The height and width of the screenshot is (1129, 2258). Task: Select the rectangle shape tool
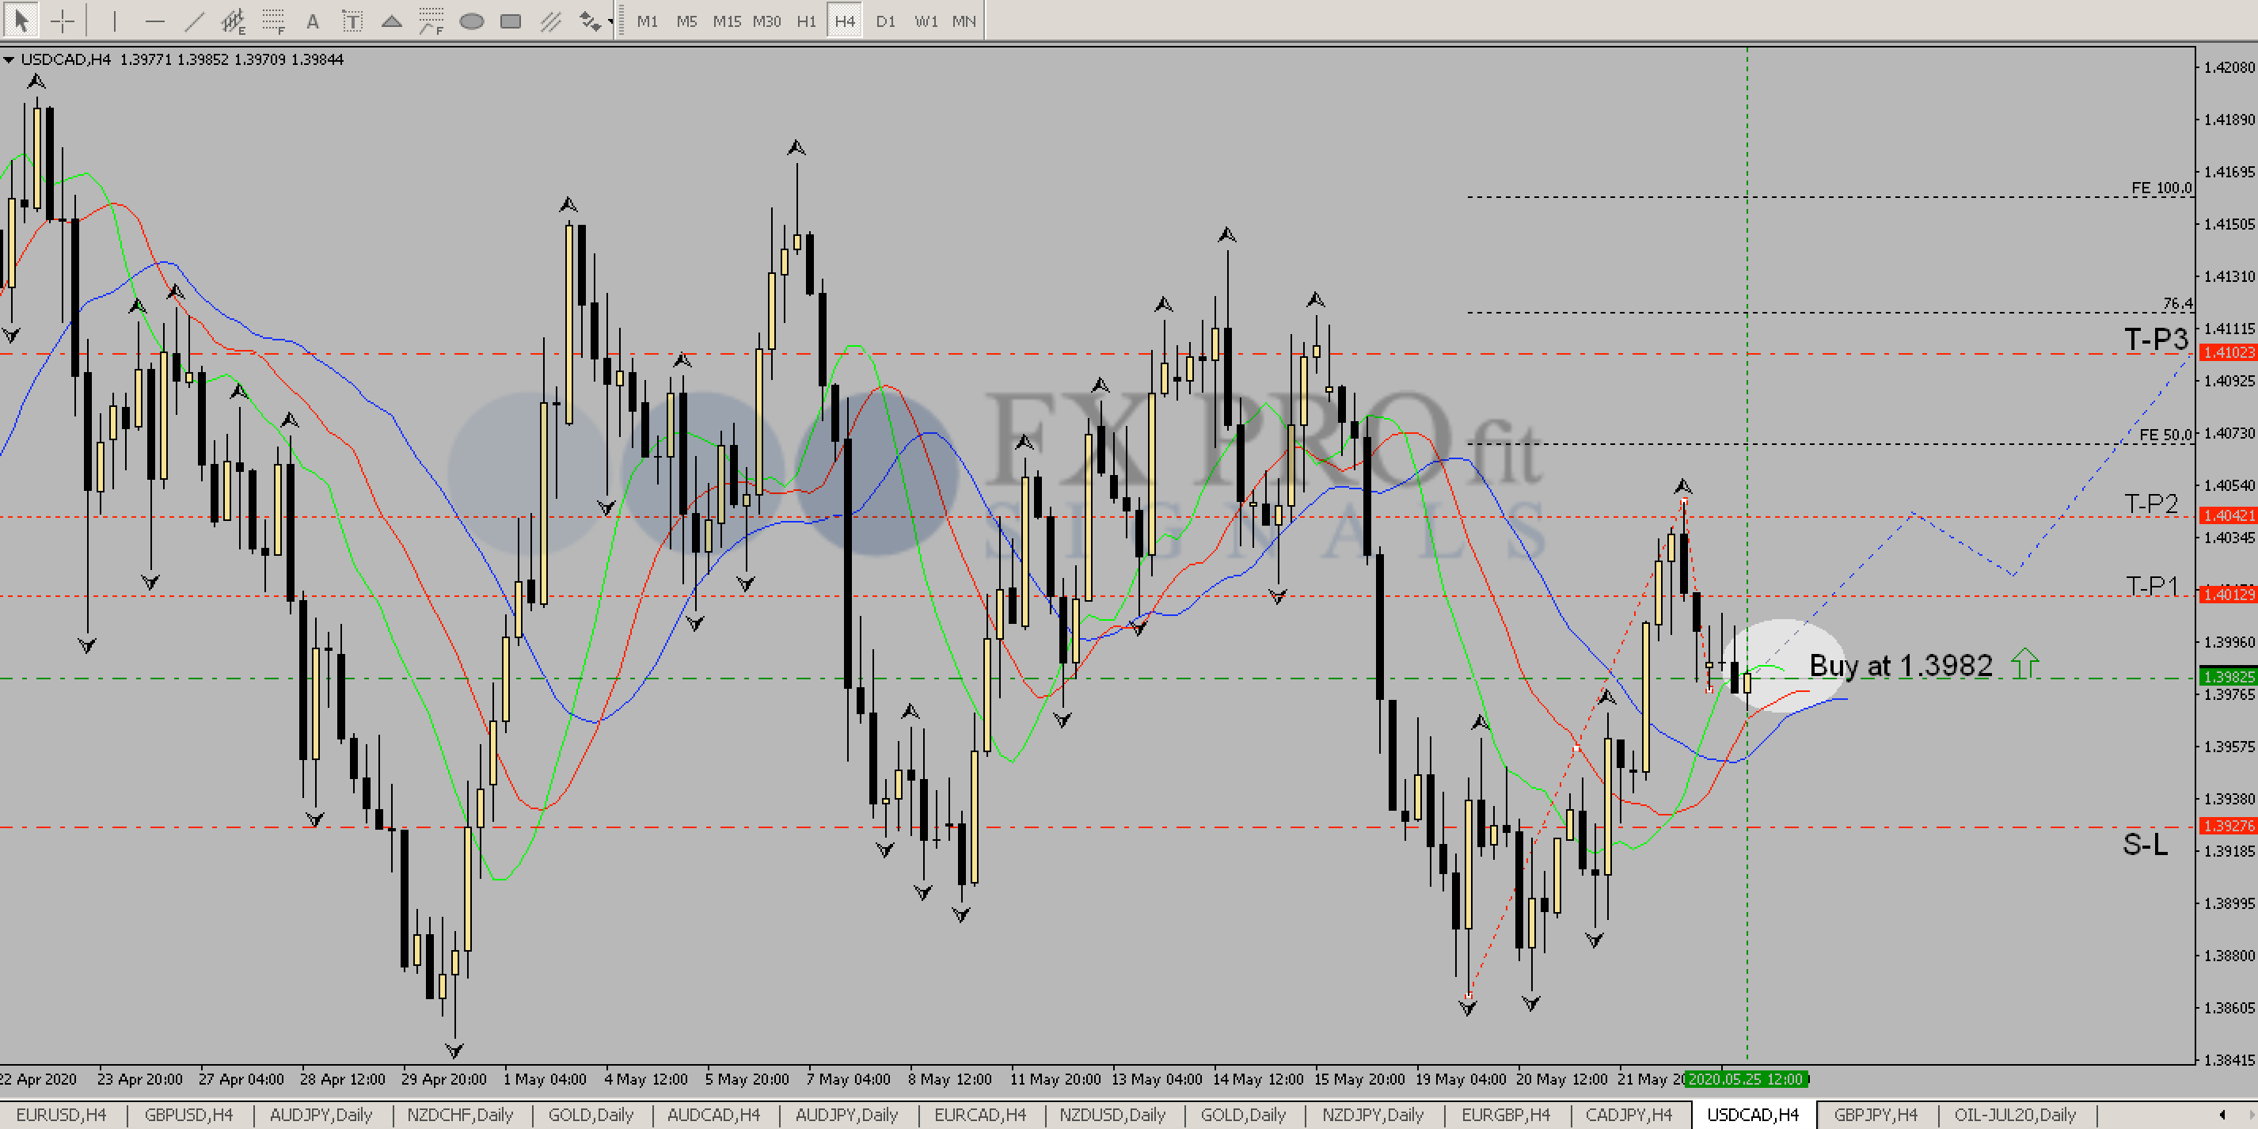tap(510, 21)
